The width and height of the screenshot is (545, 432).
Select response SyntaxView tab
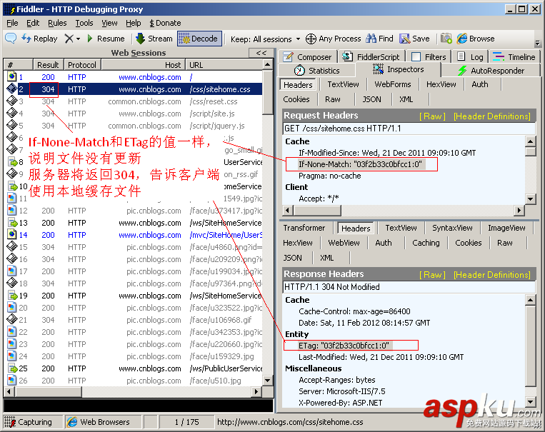click(452, 228)
